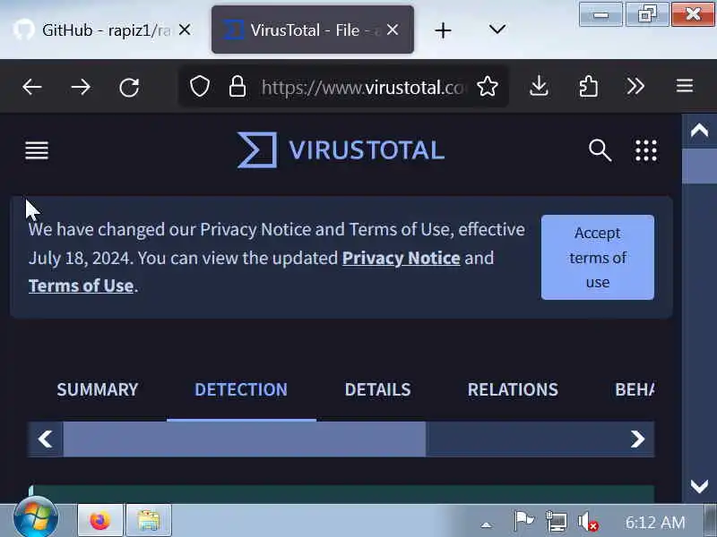Click page scrollbar down arrow

point(699,486)
